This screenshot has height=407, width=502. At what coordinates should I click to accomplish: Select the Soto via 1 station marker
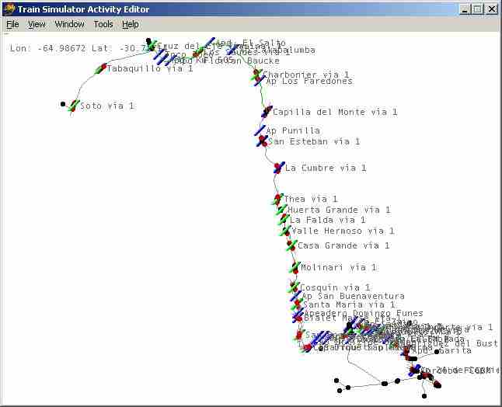coord(74,105)
